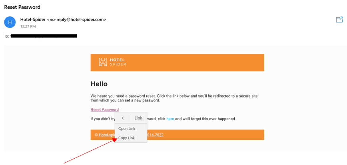
Task: Click the Hotel-Spider sender name
Action: click(x=33, y=20)
